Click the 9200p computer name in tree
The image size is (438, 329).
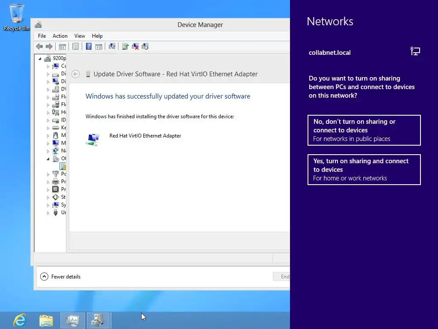pyautogui.click(x=59, y=58)
